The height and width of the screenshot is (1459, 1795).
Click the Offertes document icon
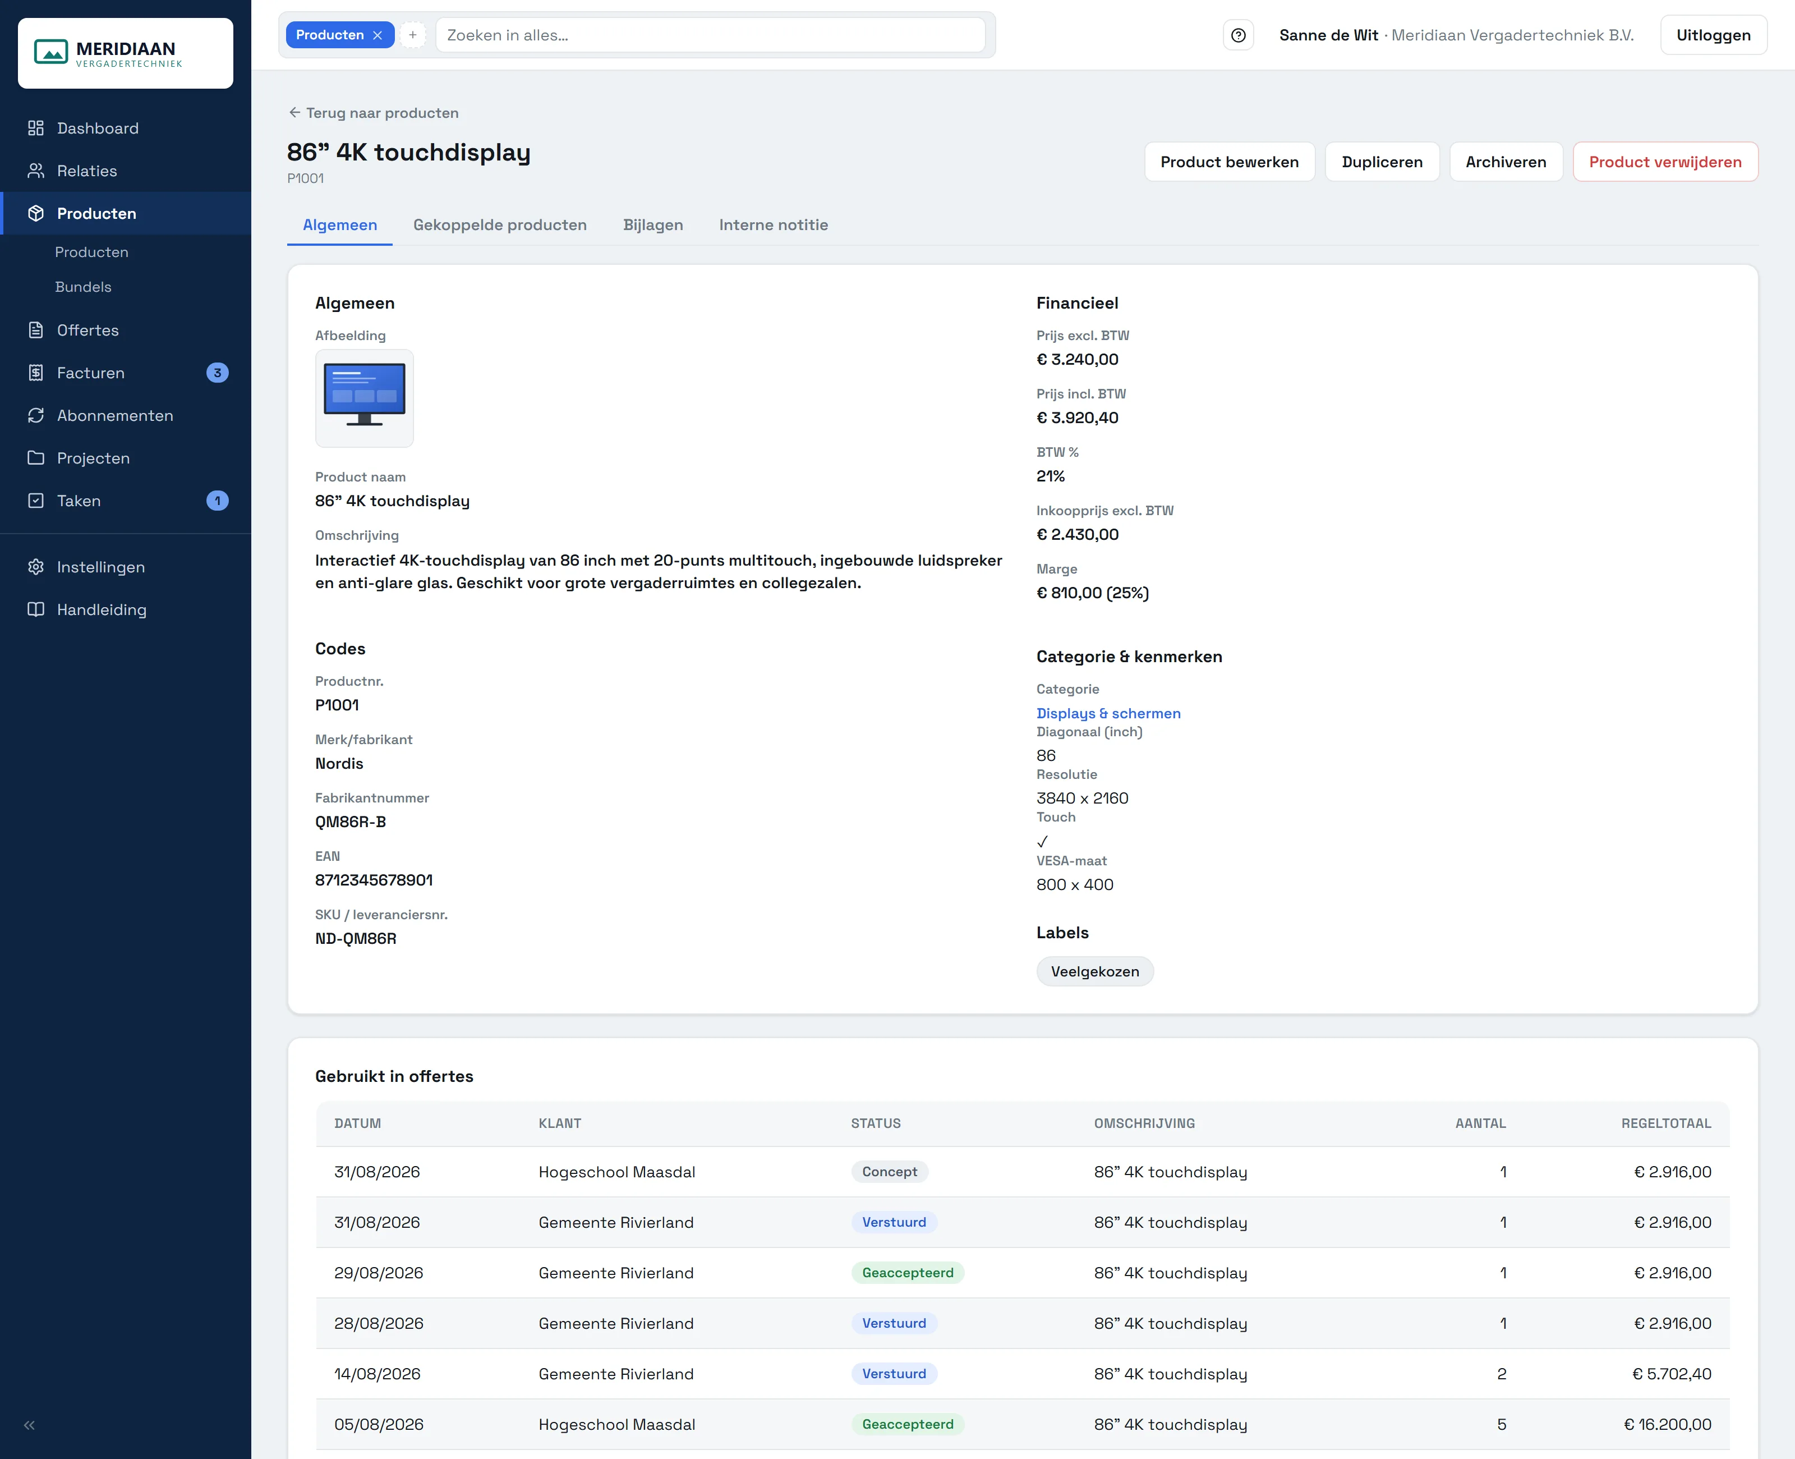(x=35, y=331)
